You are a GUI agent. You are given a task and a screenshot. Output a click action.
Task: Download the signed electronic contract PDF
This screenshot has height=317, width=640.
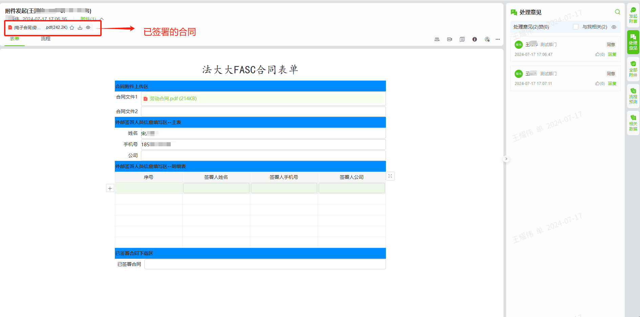pos(80,28)
